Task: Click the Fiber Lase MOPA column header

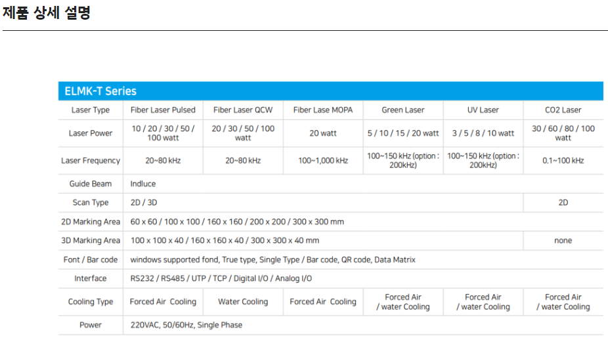Action: coord(323,110)
